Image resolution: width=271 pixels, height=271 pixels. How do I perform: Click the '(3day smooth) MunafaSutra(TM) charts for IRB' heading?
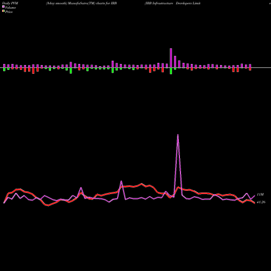click(81, 3)
